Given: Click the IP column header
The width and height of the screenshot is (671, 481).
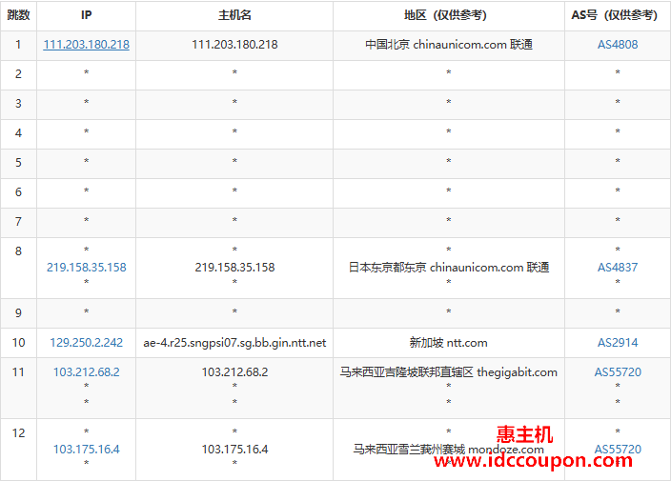Looking at the screenshot, I should 86,15.
